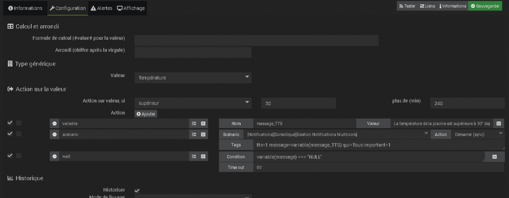
Task: Click the action field containing wait
Action: point(124,156)
